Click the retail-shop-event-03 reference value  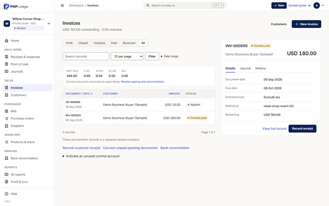tap(278, 106)
